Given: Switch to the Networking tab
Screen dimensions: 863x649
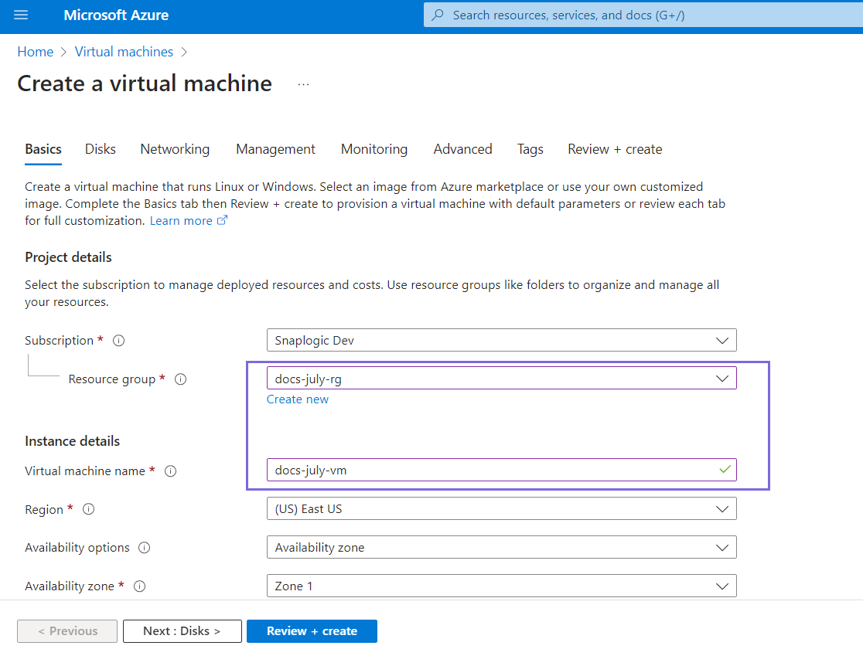Looking at the screenshot, I should [175, 149].
